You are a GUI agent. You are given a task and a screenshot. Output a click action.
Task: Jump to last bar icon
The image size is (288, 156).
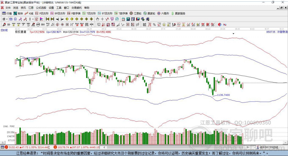tap(52, 19)
